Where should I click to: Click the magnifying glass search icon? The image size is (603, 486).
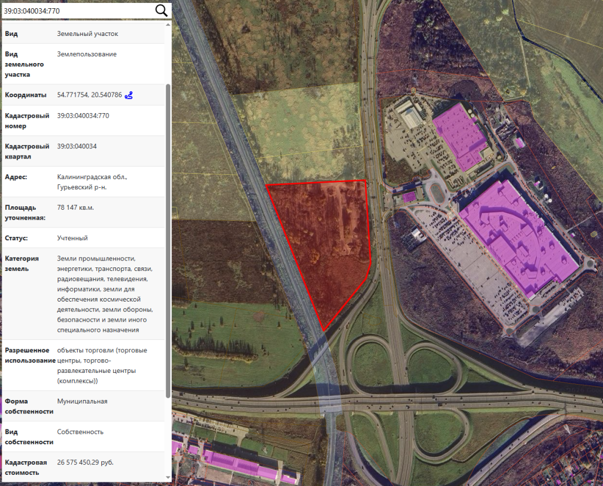[x=161, y=11]
